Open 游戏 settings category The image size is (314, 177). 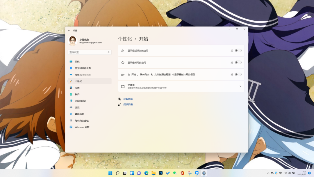[90, 107]
